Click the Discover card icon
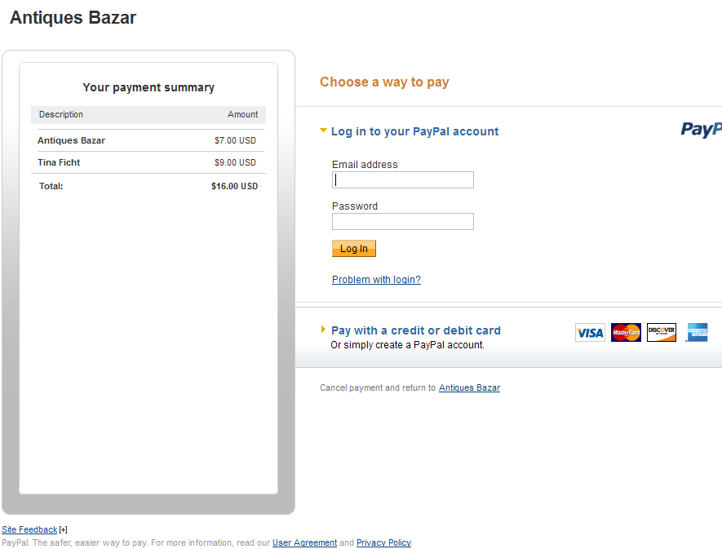Image resolution: width=722 pixels, height=549 pixels. [662, 332]
